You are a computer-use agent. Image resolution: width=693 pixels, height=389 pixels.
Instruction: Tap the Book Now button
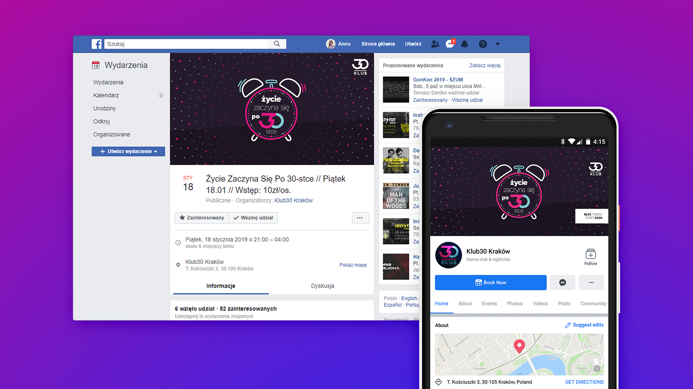coord(491,283)
